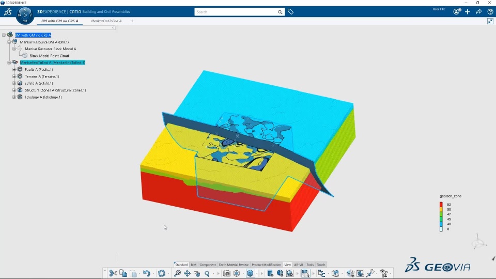Switch to the AR-VR toolbar tab

299,265
